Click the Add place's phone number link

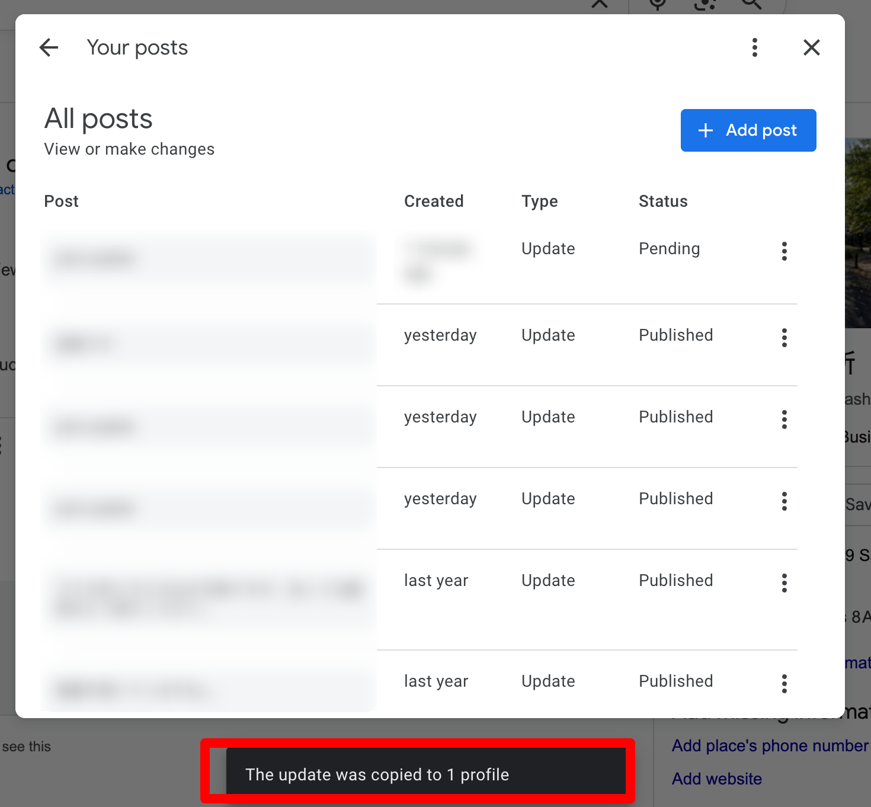[769, 745]
